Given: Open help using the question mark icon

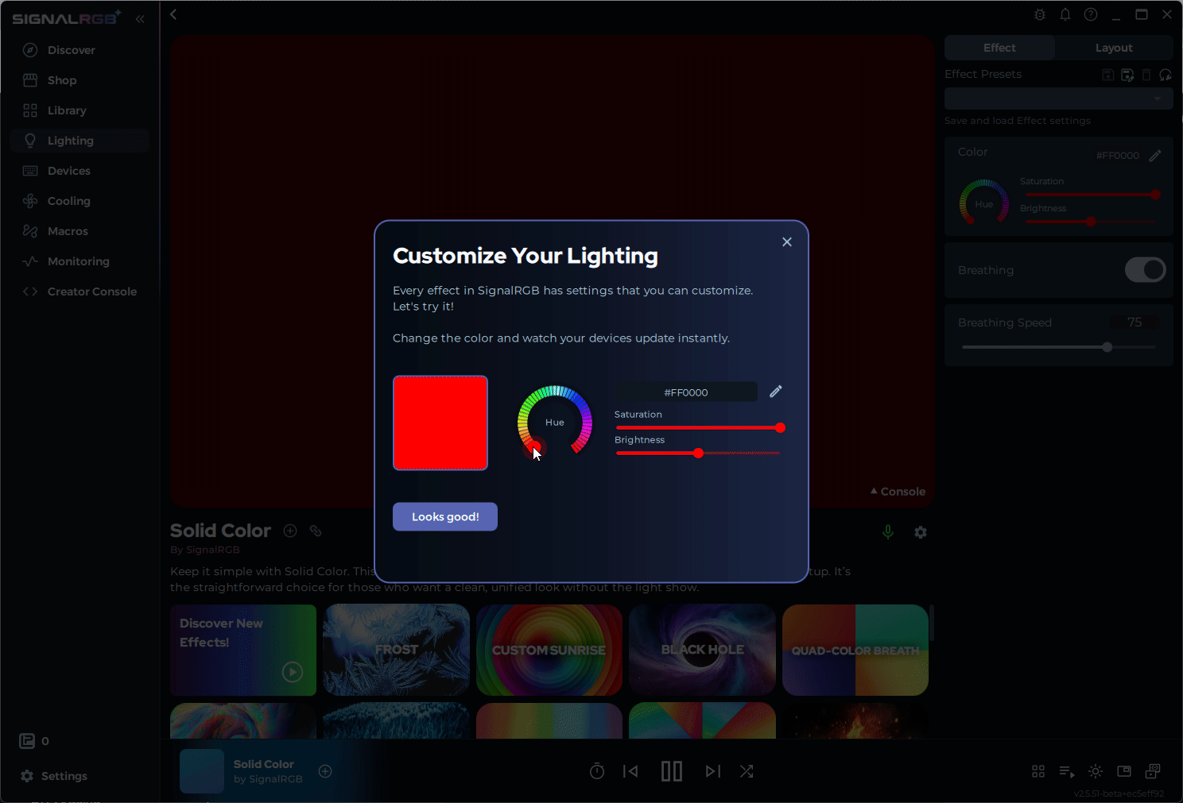Looking at the screenshot, I should (x=1090, y=14).
